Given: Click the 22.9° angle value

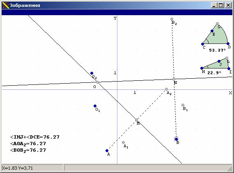Looking at the screenshot, I should [x=214, y=73].
